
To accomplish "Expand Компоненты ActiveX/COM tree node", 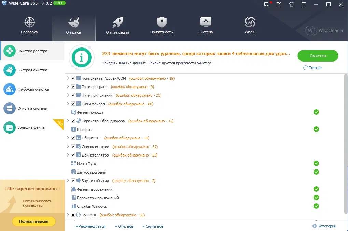I will pos(68,78).
